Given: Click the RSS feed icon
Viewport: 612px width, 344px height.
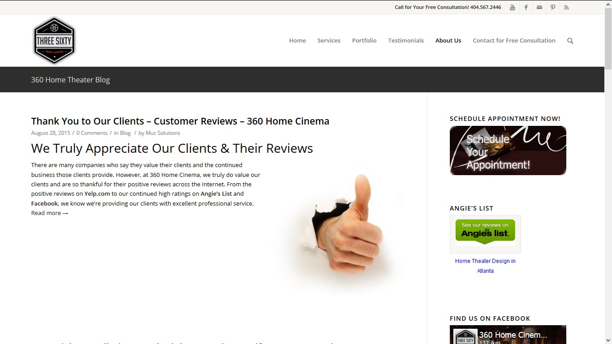Looking at the screenshot, I should coord(566,7).
